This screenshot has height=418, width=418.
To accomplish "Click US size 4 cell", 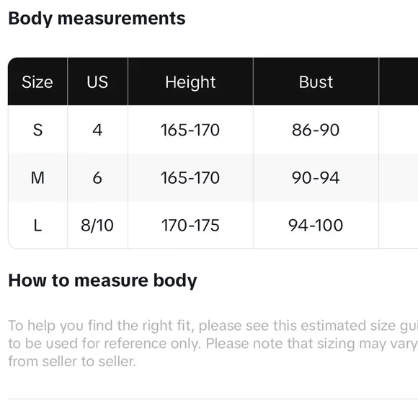I will 97,130.
